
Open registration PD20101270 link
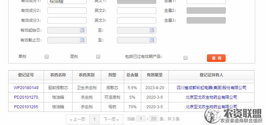click(26, 97)
